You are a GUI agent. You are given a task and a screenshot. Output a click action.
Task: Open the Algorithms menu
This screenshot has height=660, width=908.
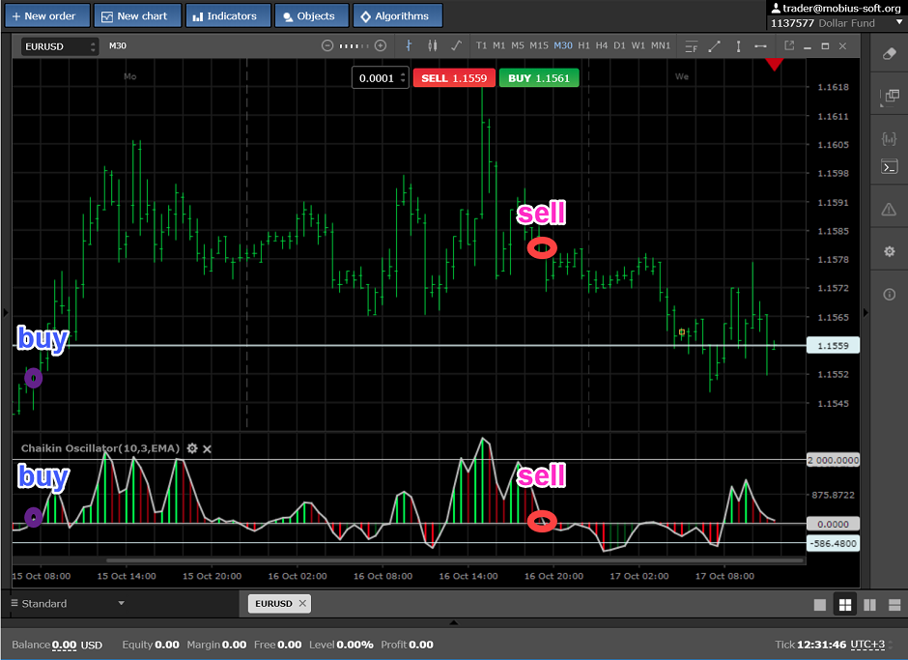[x=398, y=15]
